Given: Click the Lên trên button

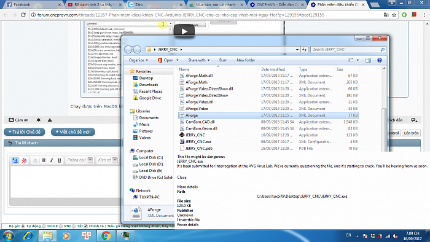Looking at the screenshot, I should 411,133.
